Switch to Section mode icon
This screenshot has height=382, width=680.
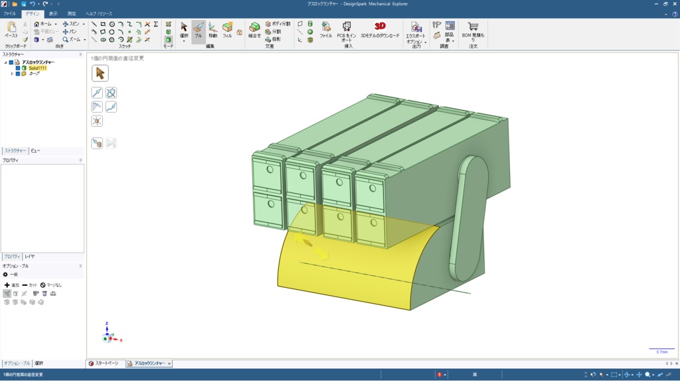[168, 32]
